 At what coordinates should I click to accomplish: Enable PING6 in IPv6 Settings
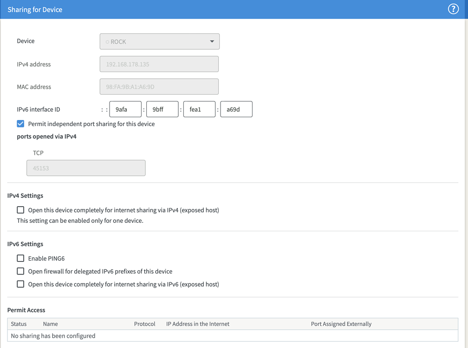20,258
